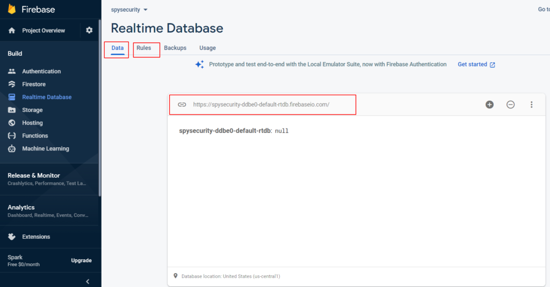Click the database URL link icon
Image resolution: width=550 pixels, height=287 pixels.
pyautogui.click(x=182, y=104)
